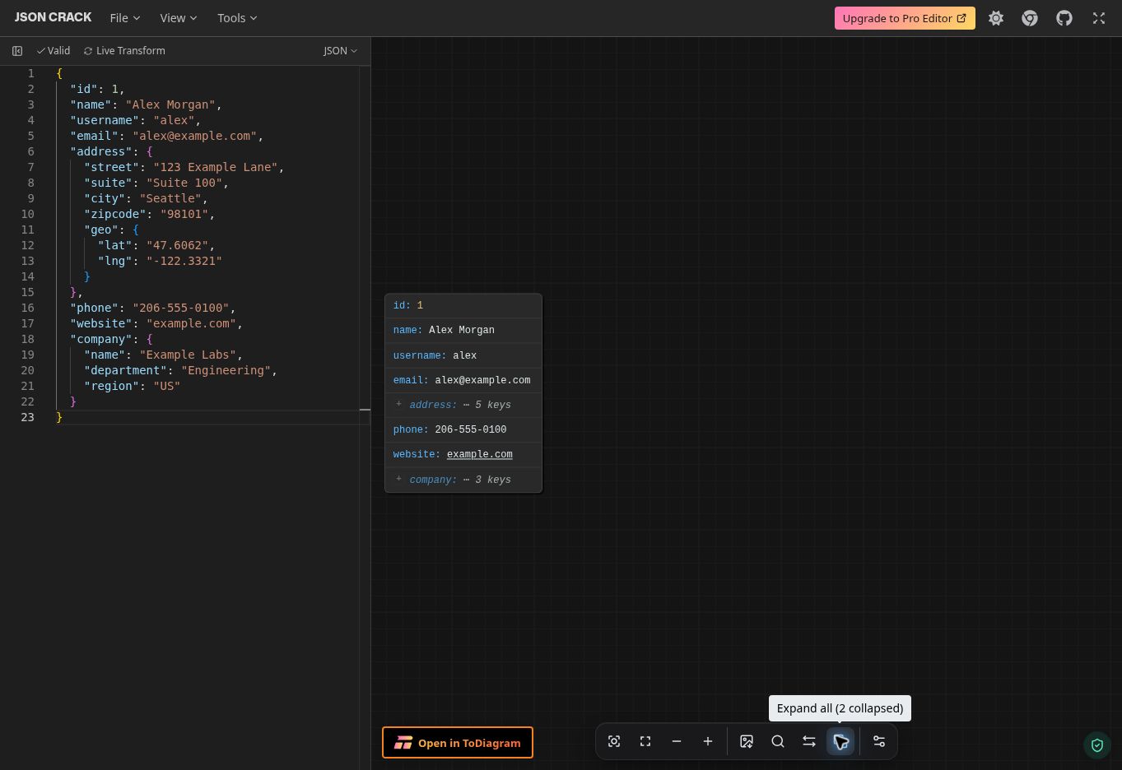Click the Valid status indicator
Image resolution: width=1122 pixels, height=770 pixels.
pyautogui.click(x=54, y=51)
